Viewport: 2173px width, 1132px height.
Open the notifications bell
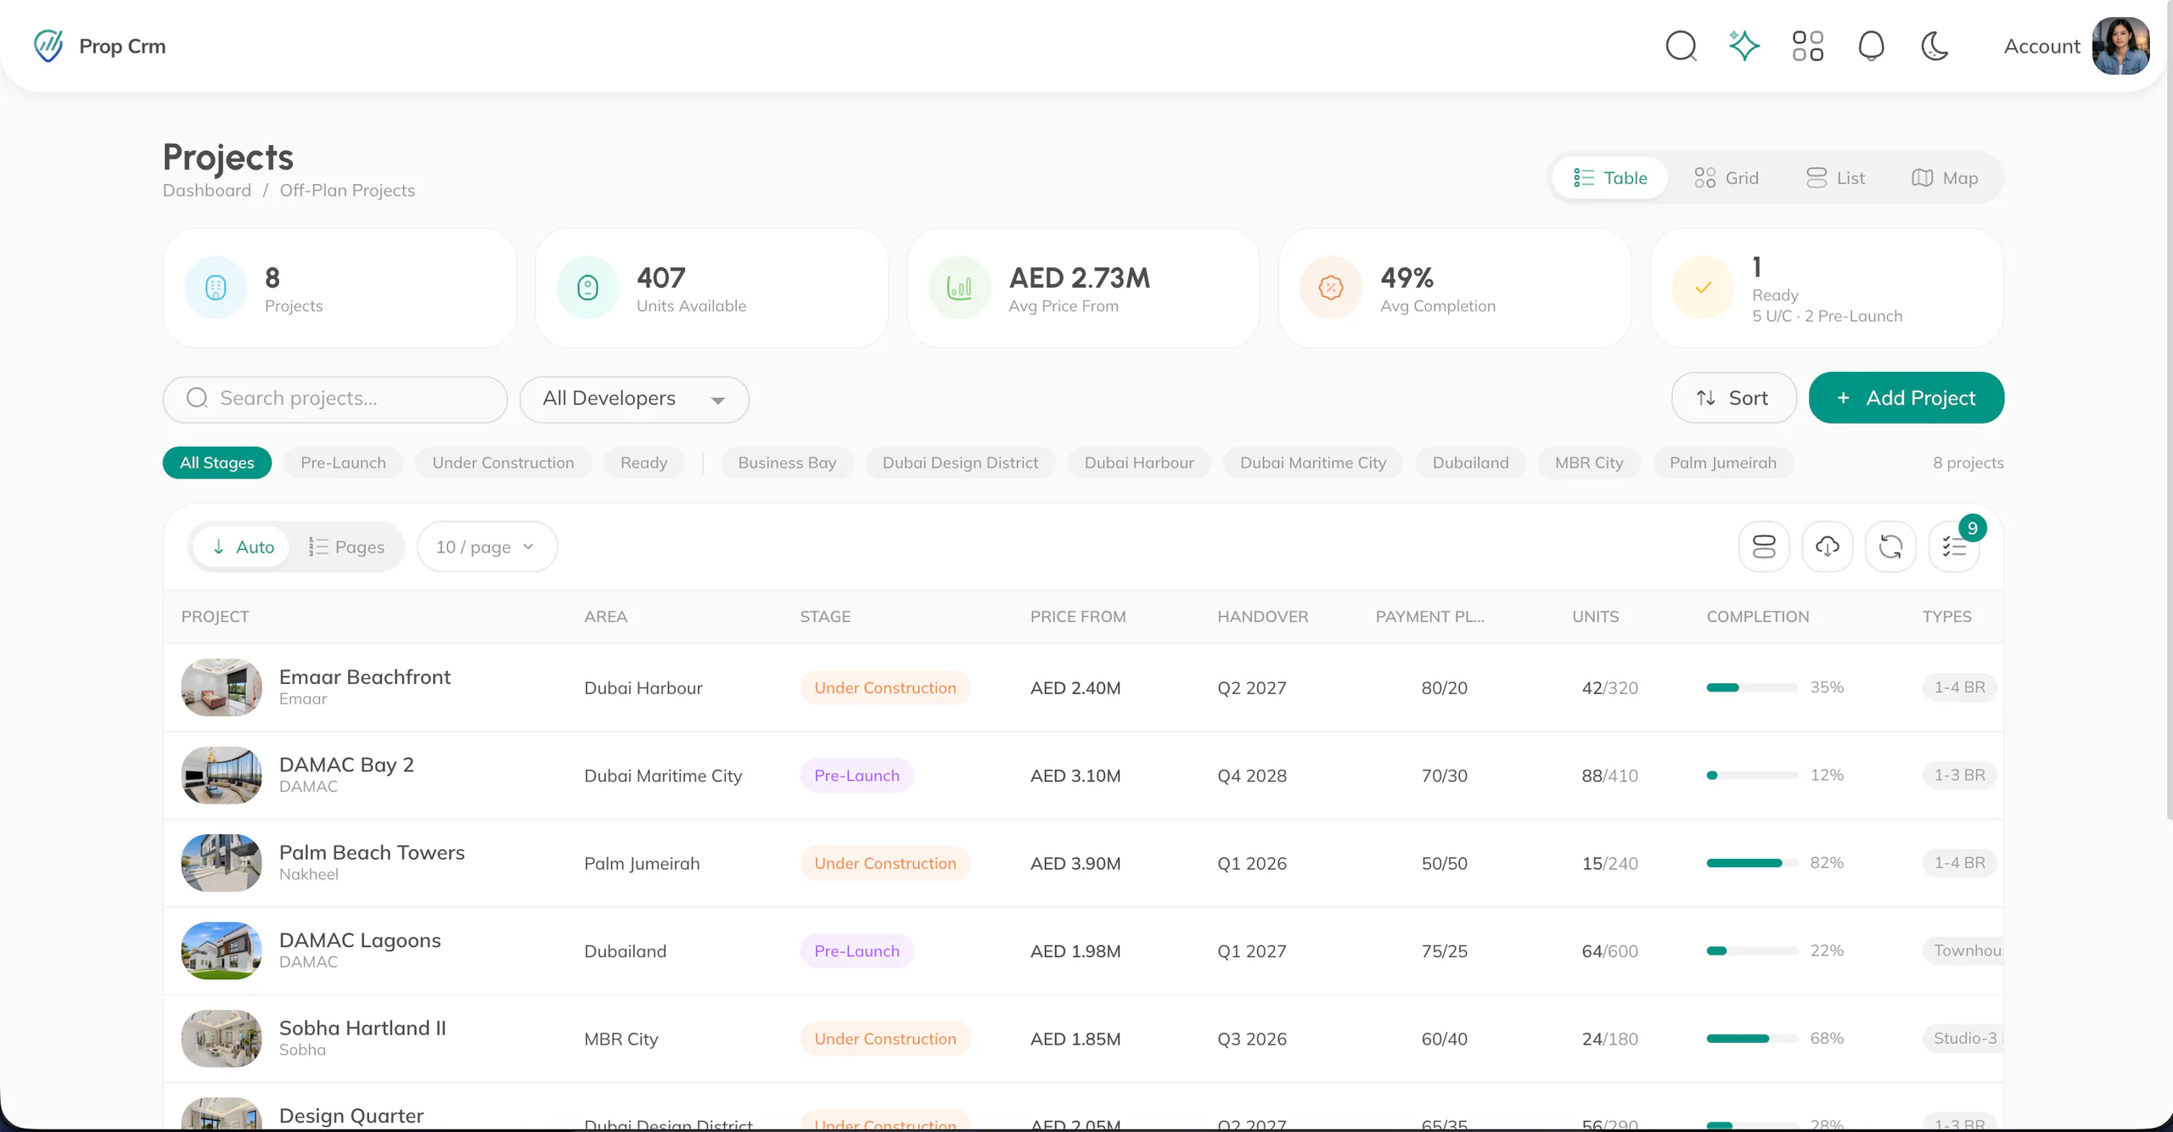pyautogui.click(x=1871, y=46)
